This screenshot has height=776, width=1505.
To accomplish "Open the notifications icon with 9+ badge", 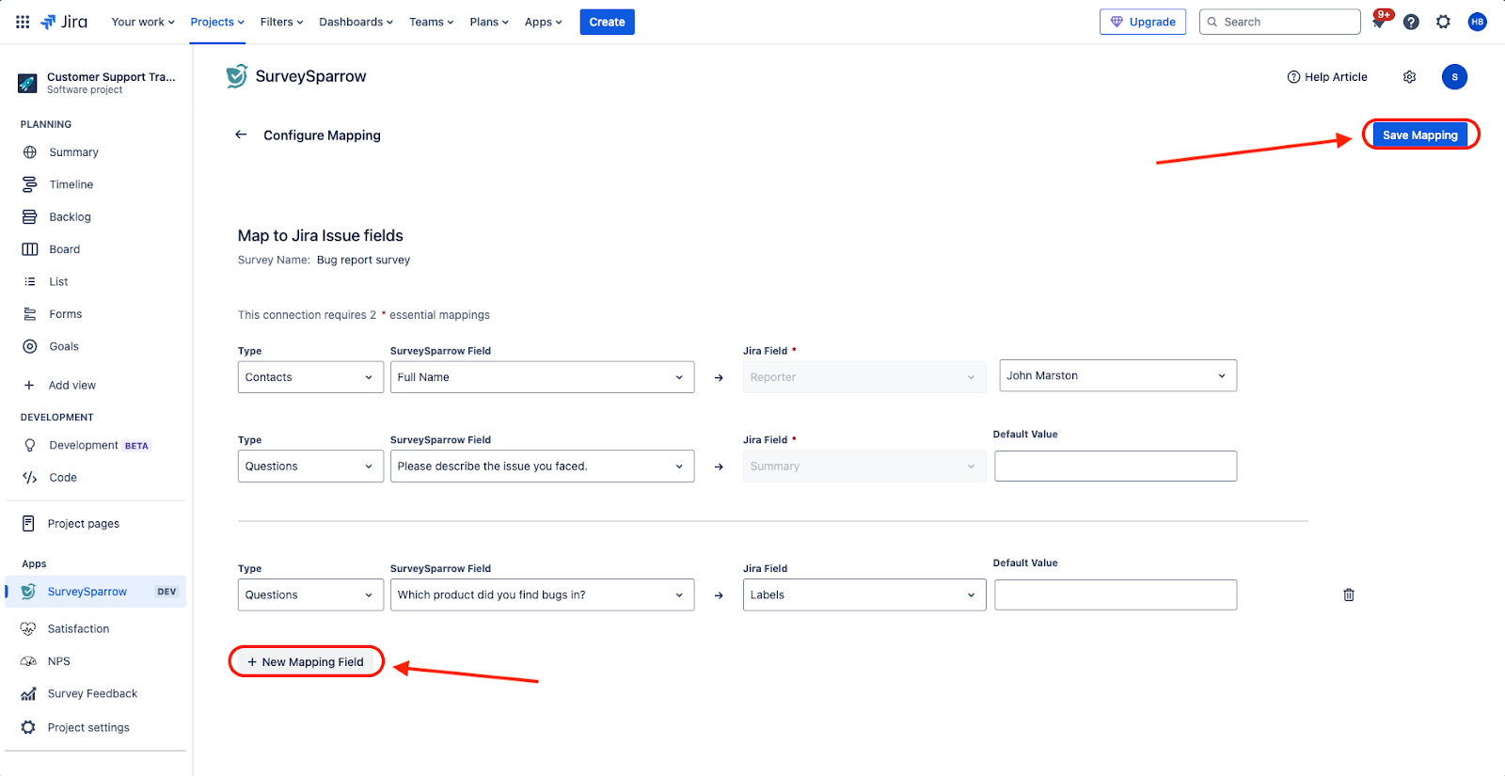I will pos(1379,22).
